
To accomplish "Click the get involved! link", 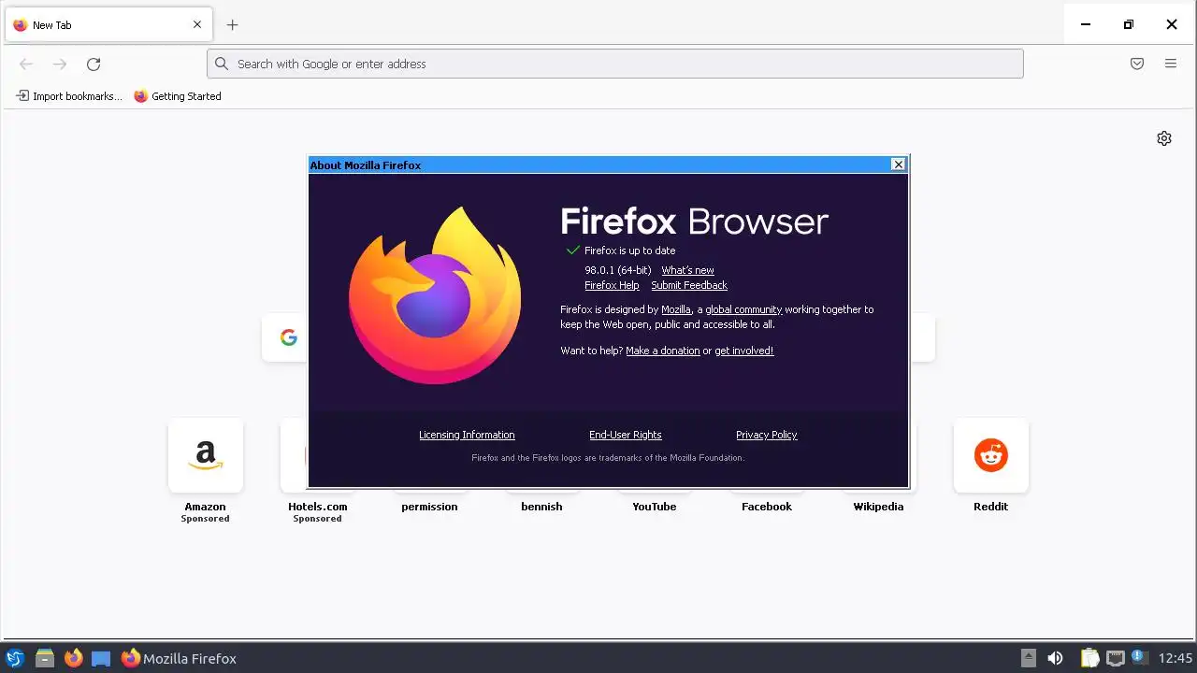I will (x=744, y=351).
